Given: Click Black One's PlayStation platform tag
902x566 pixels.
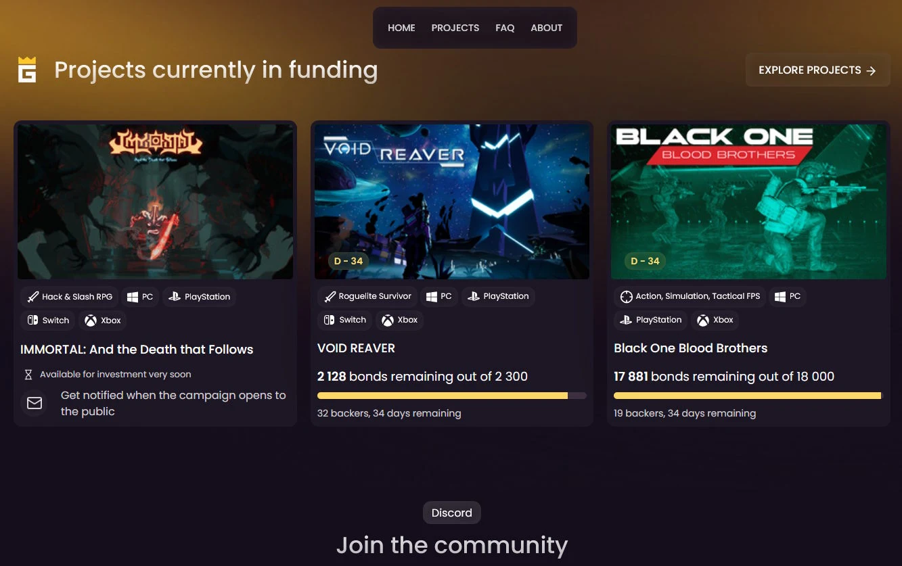Looking at the screenshot, I should (651, 320).
